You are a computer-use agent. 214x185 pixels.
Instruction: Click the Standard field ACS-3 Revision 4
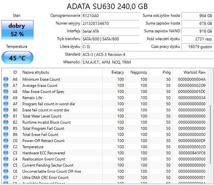click(147, 55)
